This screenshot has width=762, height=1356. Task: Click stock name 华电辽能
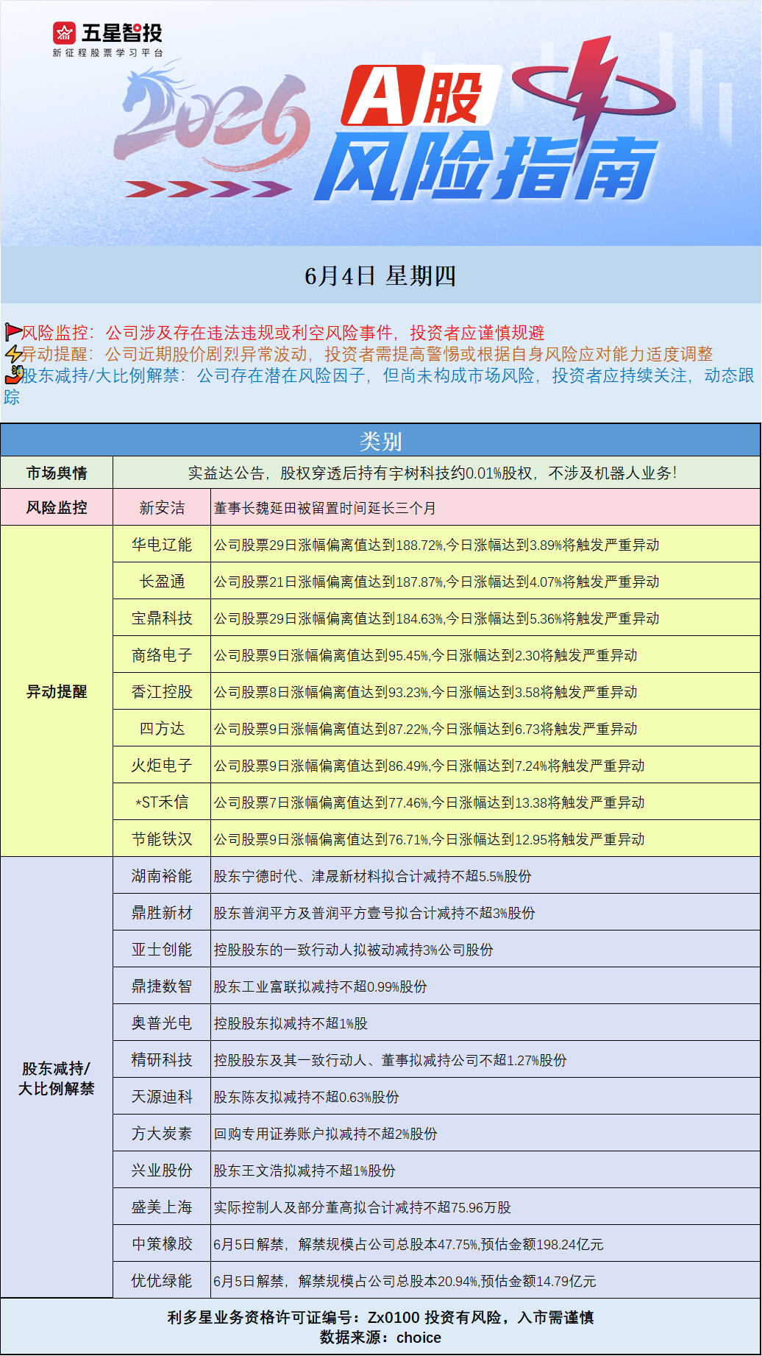click(x=162, y=544)
